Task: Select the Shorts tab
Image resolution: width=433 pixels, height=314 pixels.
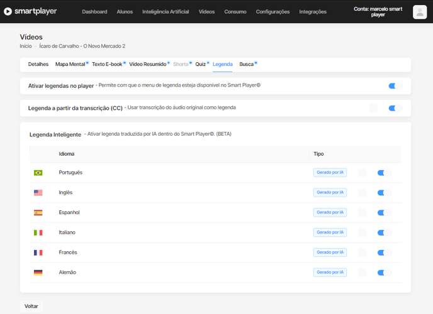Action: pyautogui.click(x=181, y=64)
